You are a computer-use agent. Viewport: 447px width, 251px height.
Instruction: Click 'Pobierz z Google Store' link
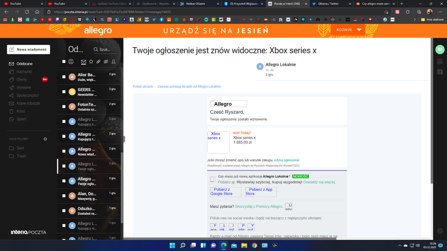tap(226, 192)
